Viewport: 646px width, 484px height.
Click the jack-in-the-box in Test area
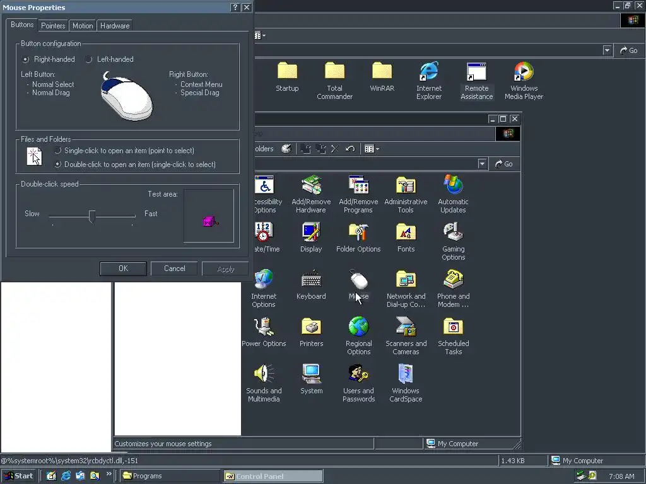(210, 221)
